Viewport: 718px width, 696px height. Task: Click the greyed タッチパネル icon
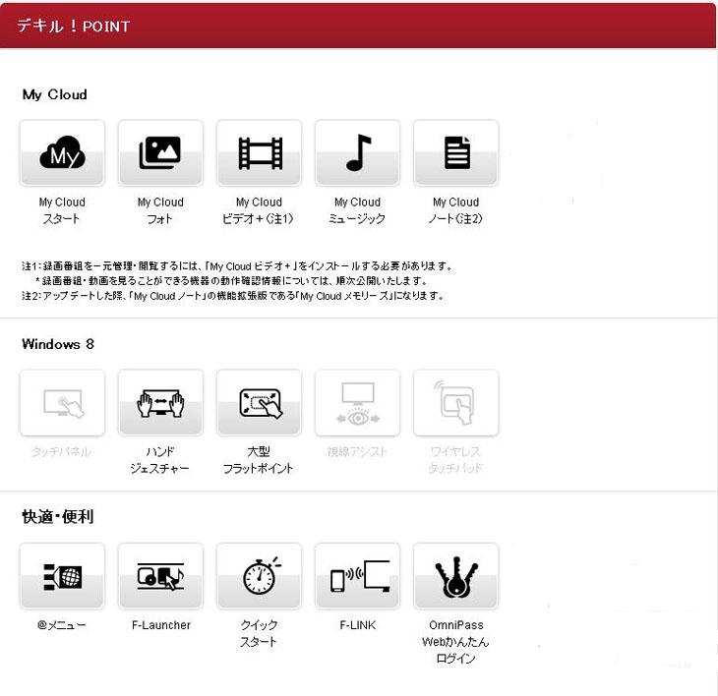point(62,403)
